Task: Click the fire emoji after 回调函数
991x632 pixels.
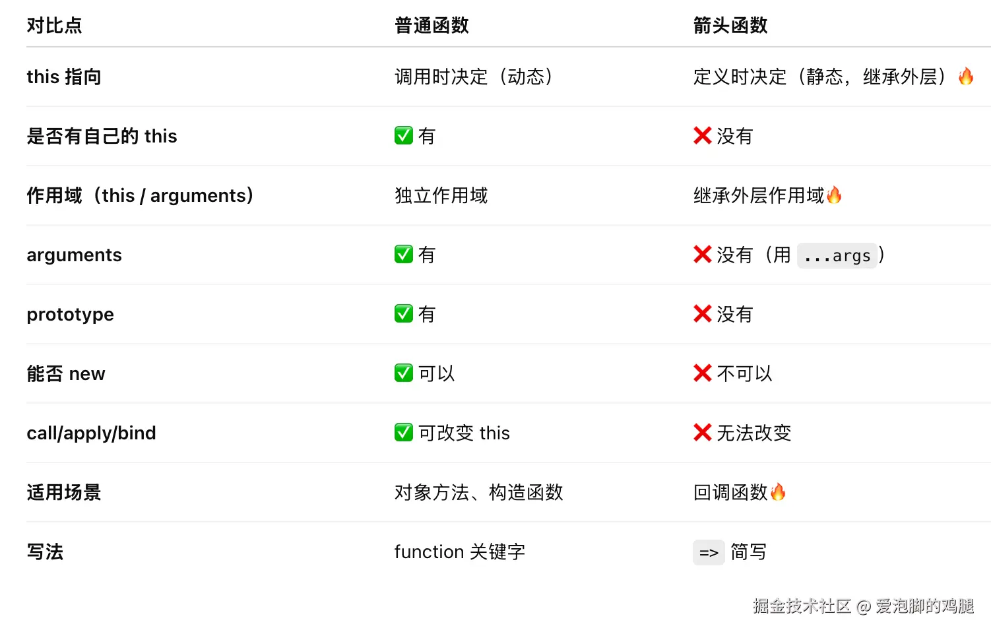Action: click(778, 492)
